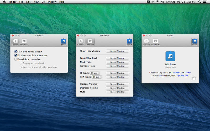
Task: Open Skip Tunes music note in menu bar
Action: click(x=148, y=2)
